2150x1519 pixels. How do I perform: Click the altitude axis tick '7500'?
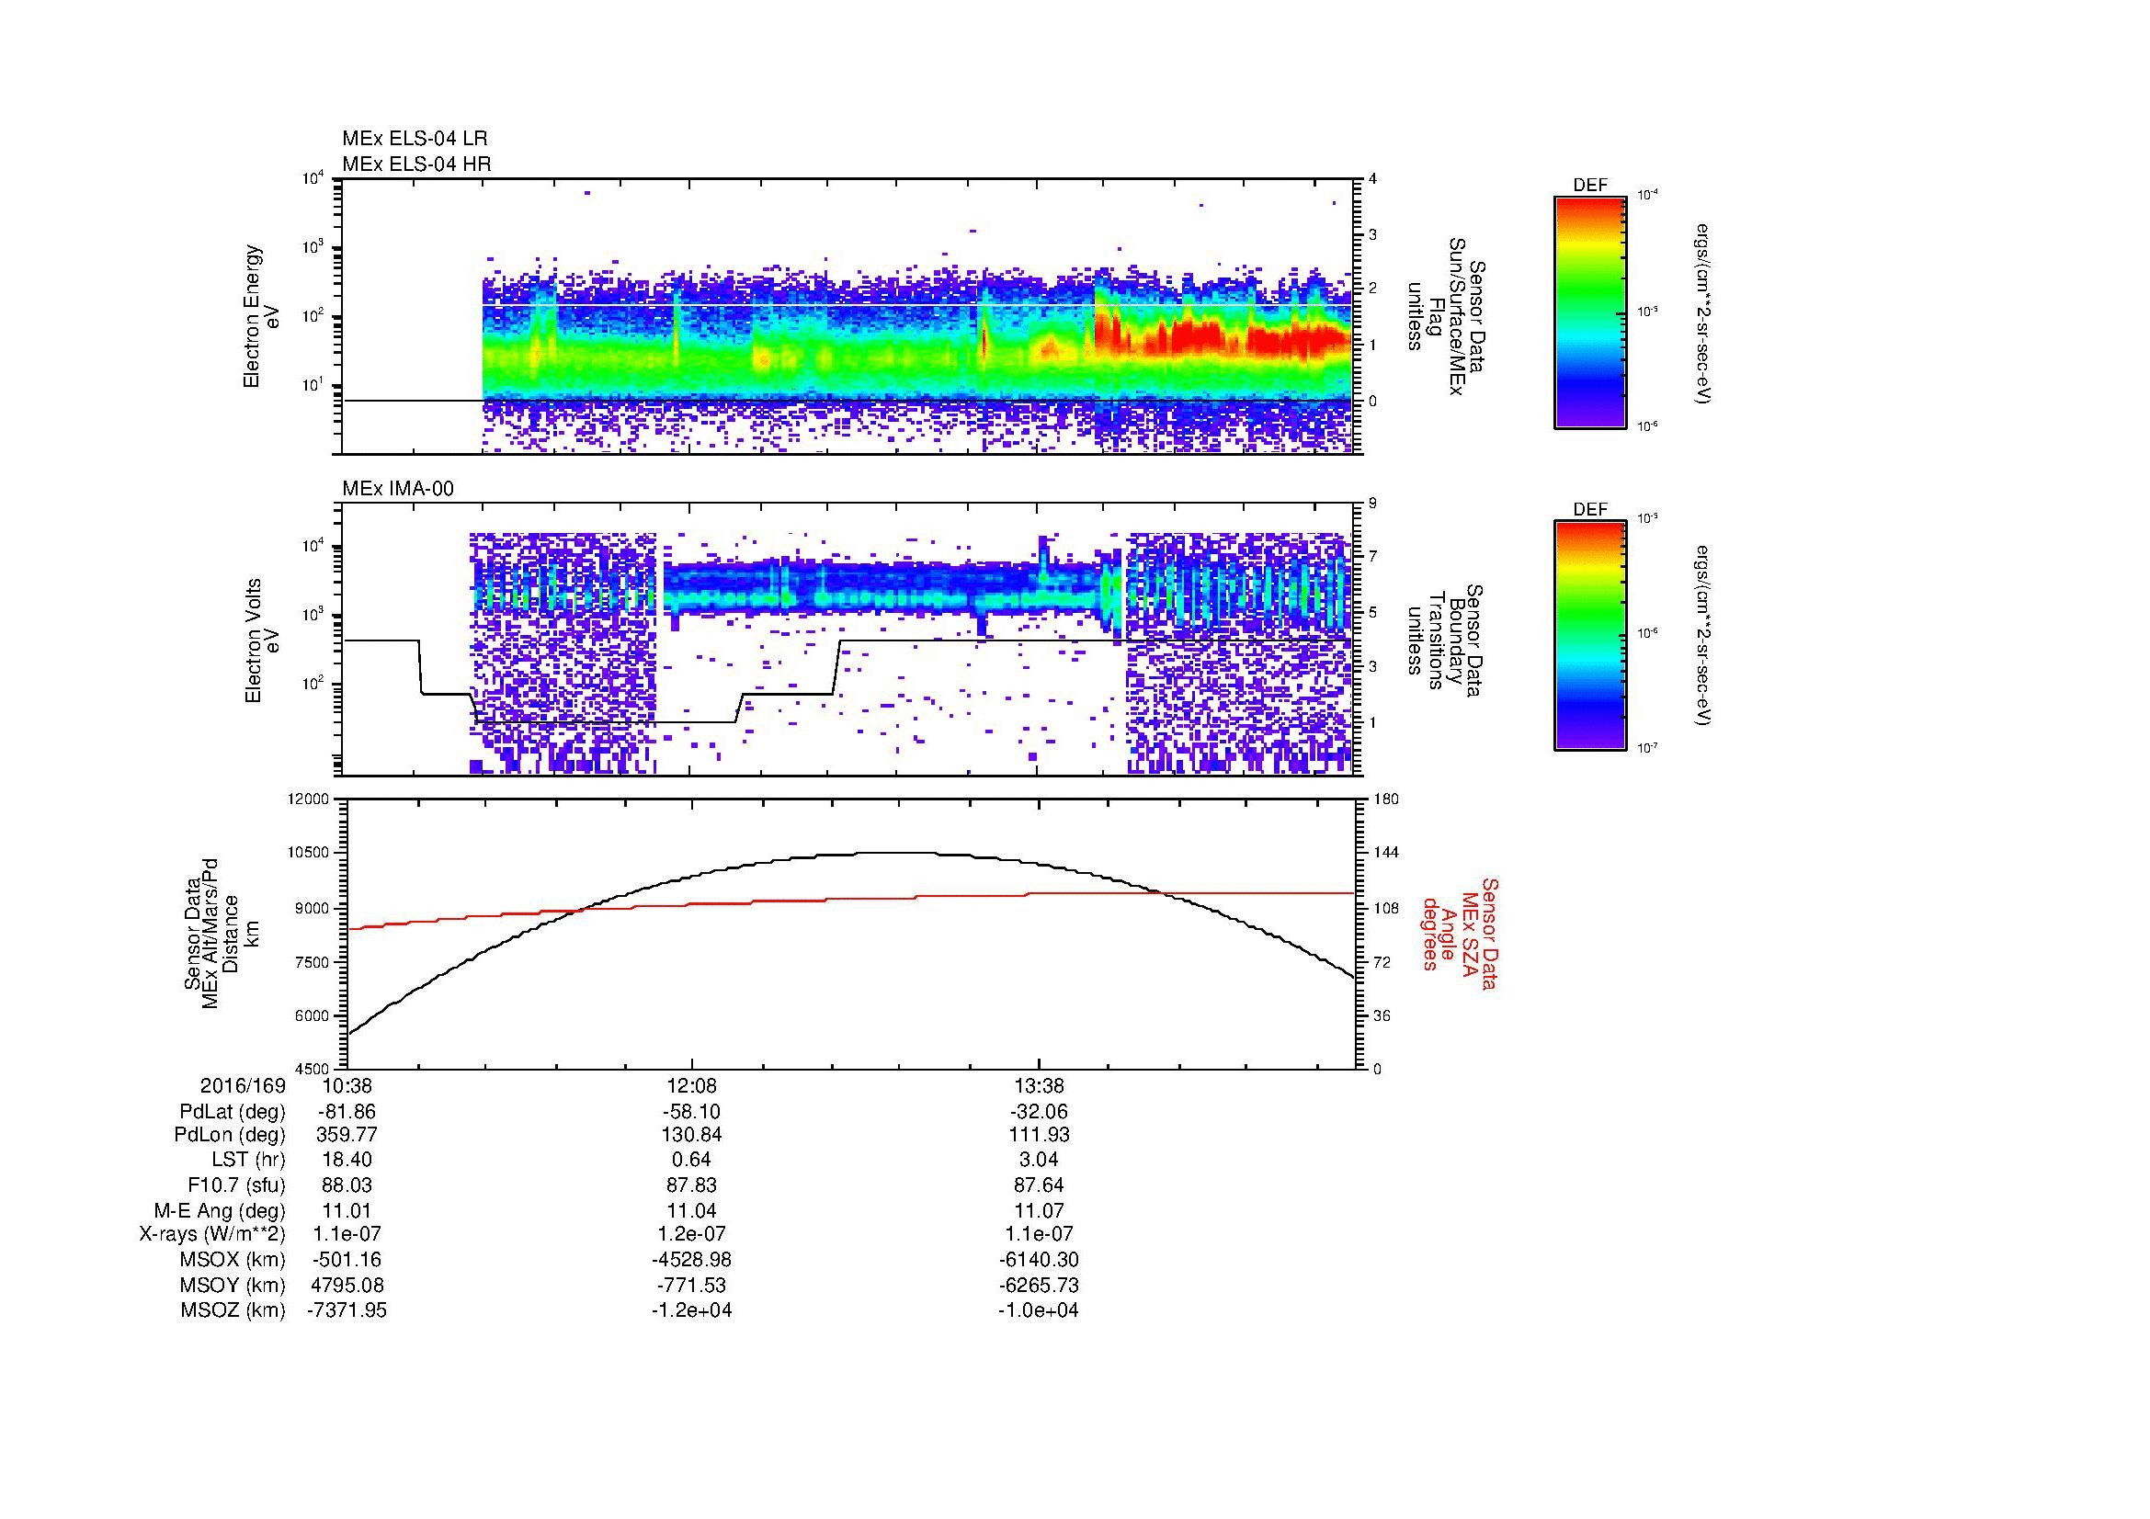click(x=313, y=962)
